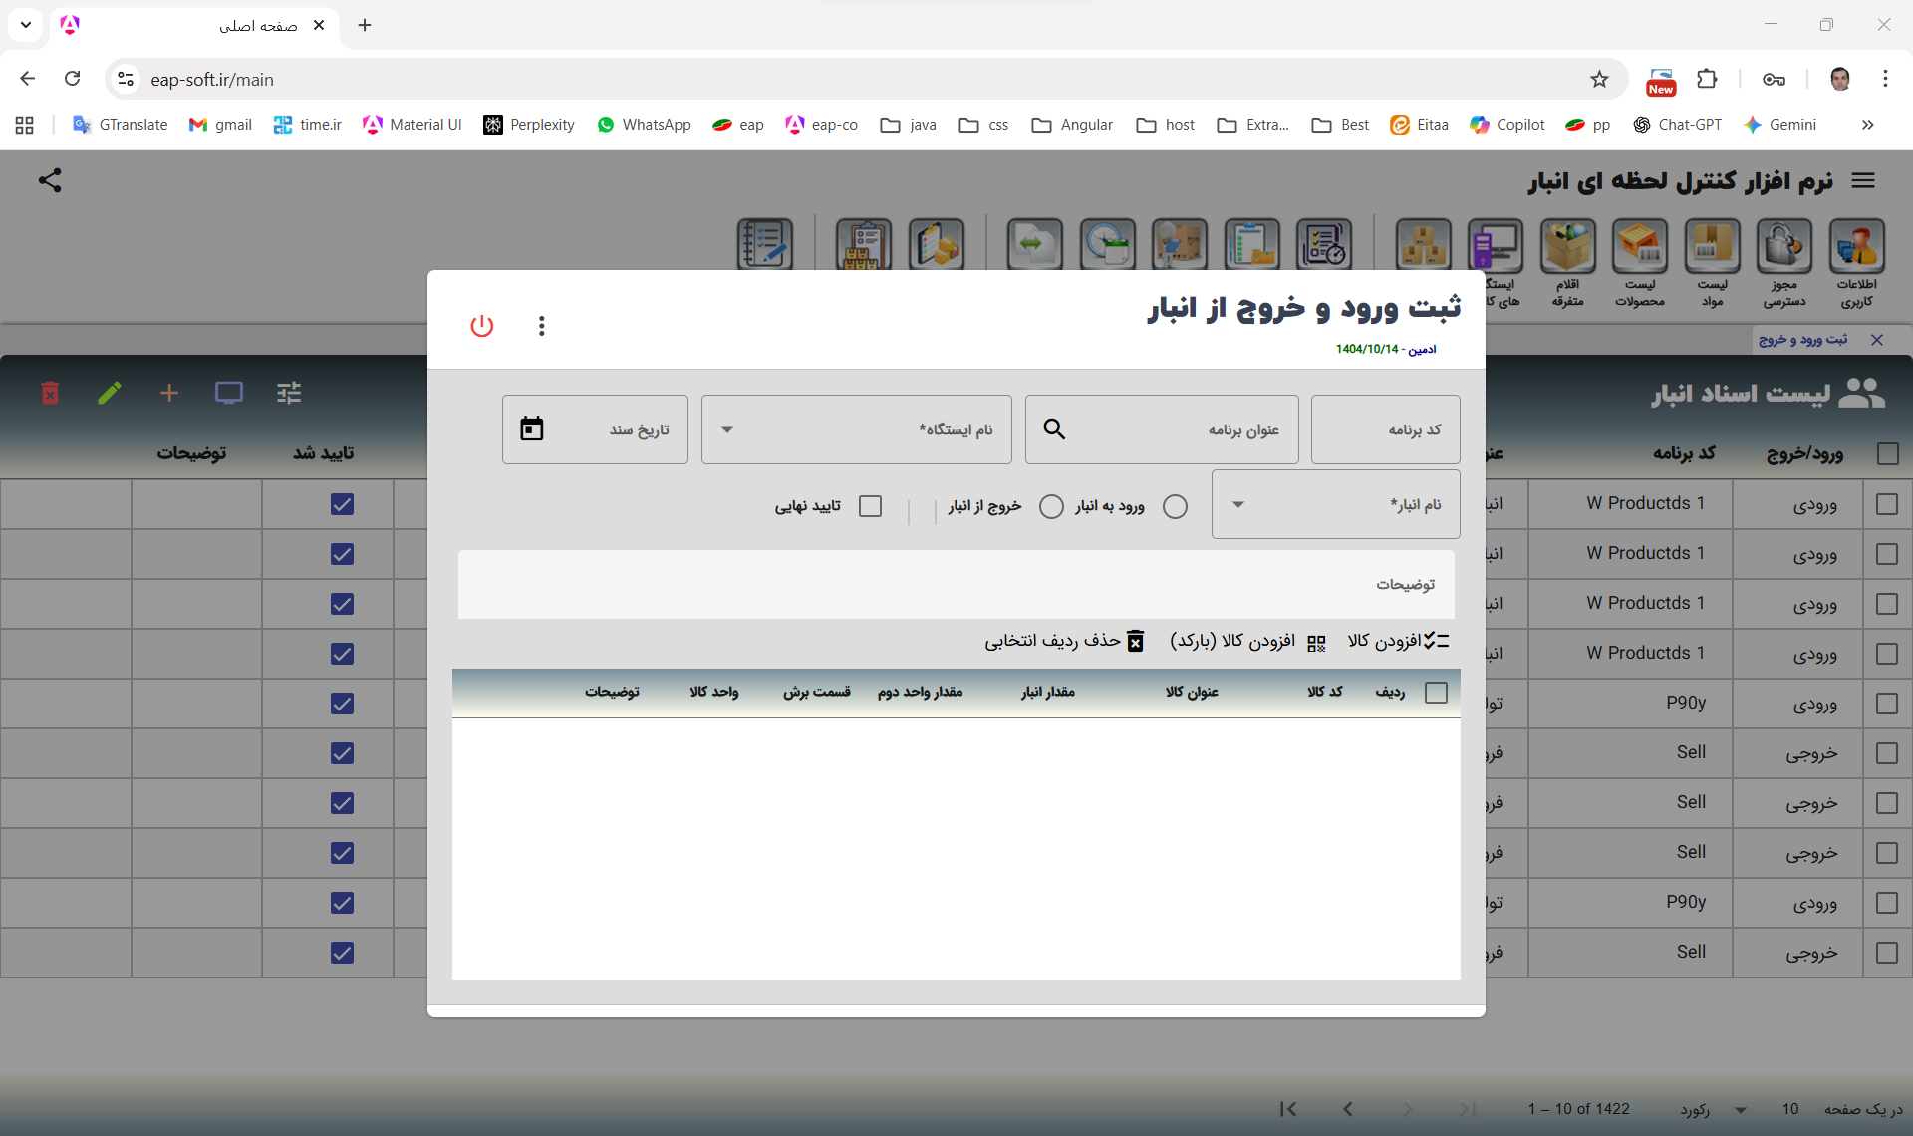Click the توضیحات text field
This screenshot has width=1913, height=1136.
955,585
